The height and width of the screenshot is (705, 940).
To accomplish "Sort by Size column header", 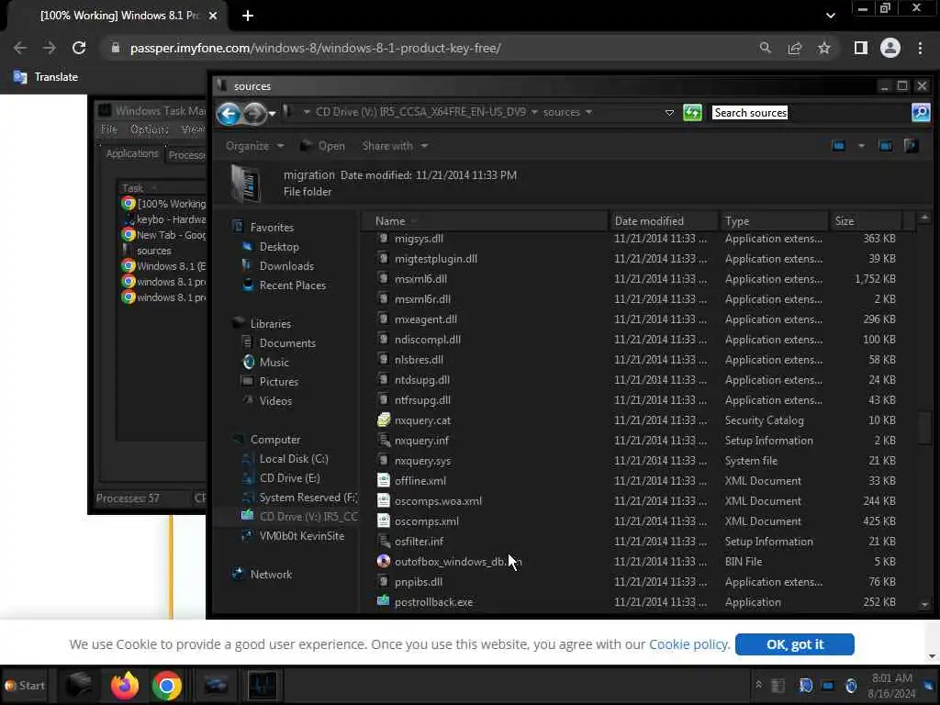I will (x=865, y=221).
